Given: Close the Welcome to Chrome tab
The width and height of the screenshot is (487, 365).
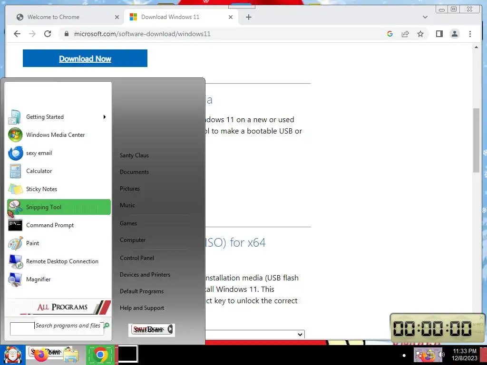Looking at the screenshot, I should pos(117,17).
